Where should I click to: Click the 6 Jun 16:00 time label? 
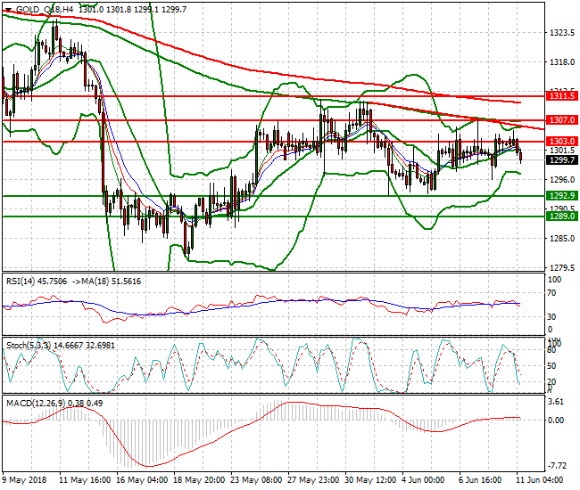click(480, 480)
